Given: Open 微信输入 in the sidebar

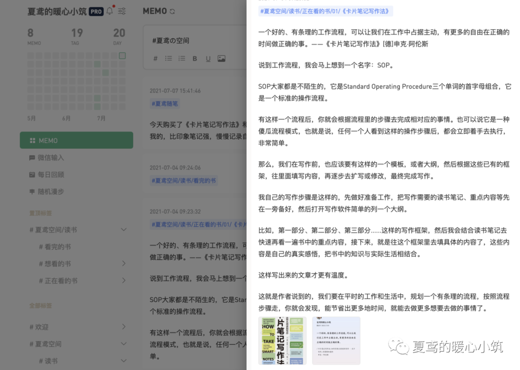Looking at the screenshot, I should point(51,158).
